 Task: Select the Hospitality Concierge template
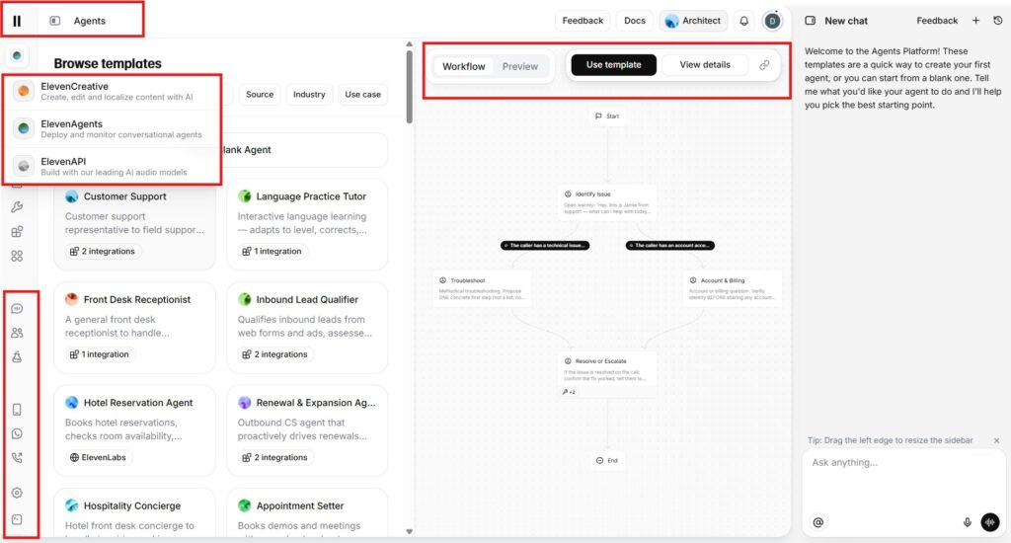coord(134,512)
